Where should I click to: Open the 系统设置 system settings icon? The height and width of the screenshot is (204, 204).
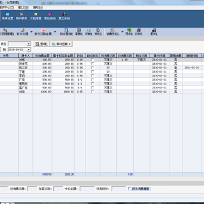tap(7, 16)
